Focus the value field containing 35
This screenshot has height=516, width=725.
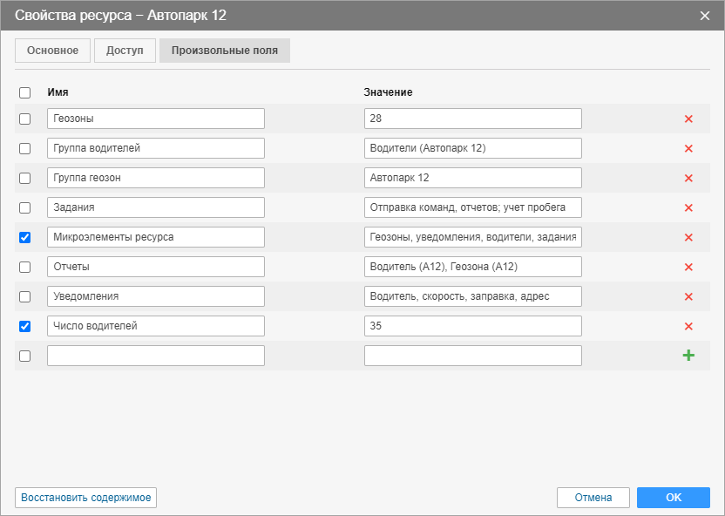[472, 326]
